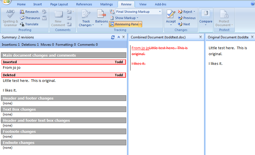
Task: Refresh the revision summary with update icon
Action: pyautogui.click(x=113, y=37)
